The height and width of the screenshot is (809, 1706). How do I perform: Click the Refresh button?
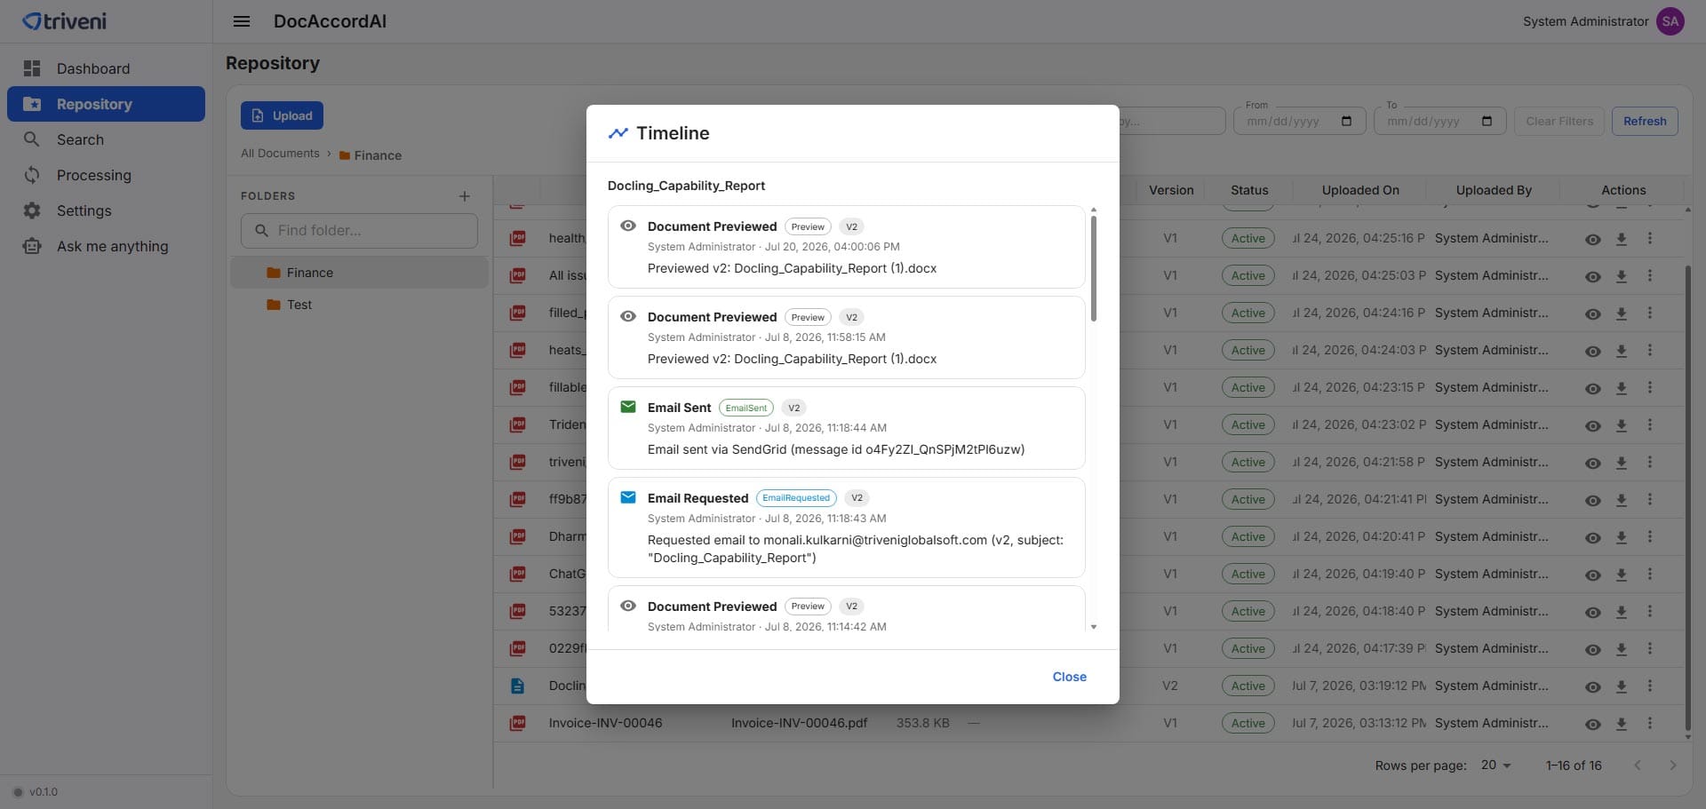coord(1645,121)
